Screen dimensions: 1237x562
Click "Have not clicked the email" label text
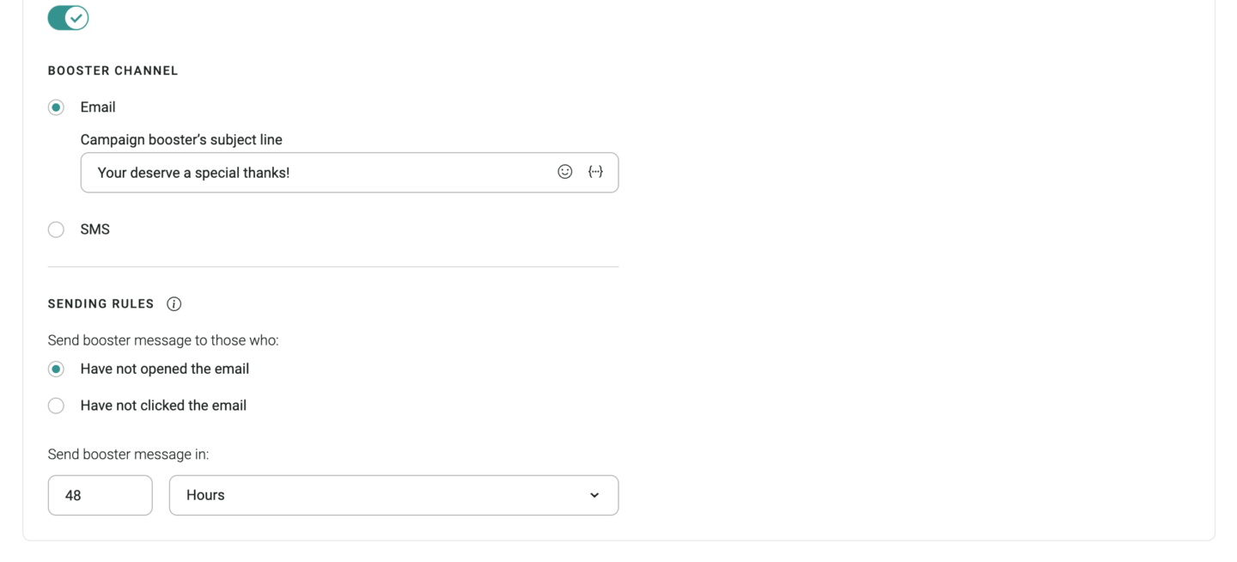(x=163, y=406)
